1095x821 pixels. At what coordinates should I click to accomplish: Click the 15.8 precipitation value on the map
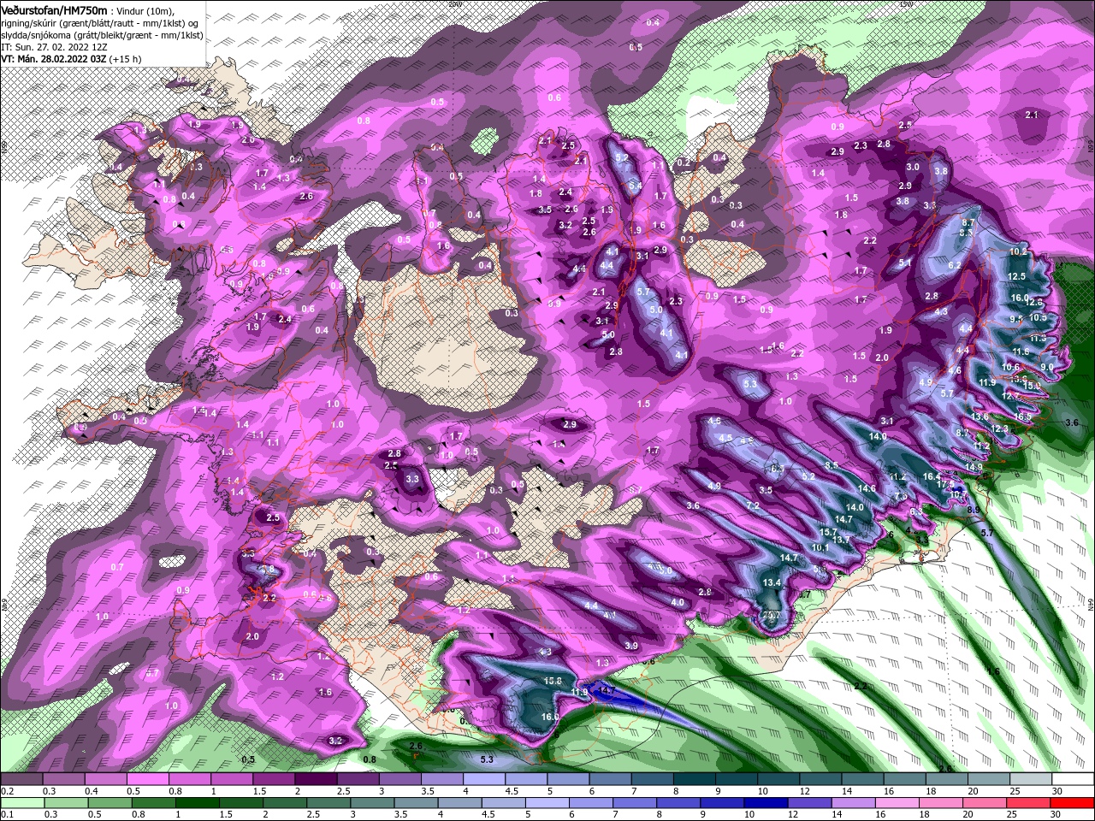click(552, 681)
